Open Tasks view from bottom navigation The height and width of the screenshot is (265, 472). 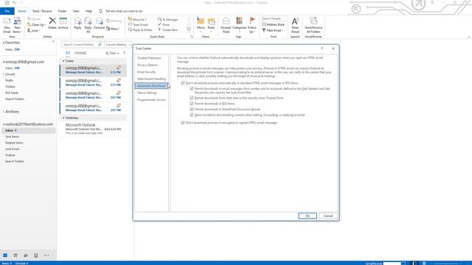click(x=36, y=255)
